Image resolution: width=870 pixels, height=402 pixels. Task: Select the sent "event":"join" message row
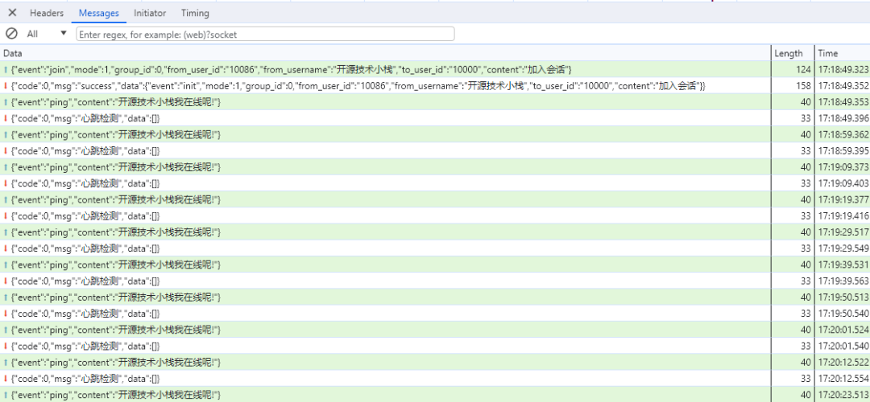(435, 69)
